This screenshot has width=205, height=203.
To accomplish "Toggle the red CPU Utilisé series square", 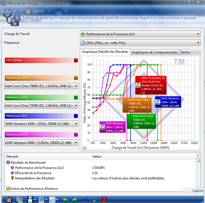I will (x=76, y=60).
